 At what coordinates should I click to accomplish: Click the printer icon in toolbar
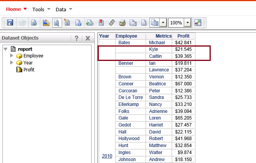(x=122, y=23)
